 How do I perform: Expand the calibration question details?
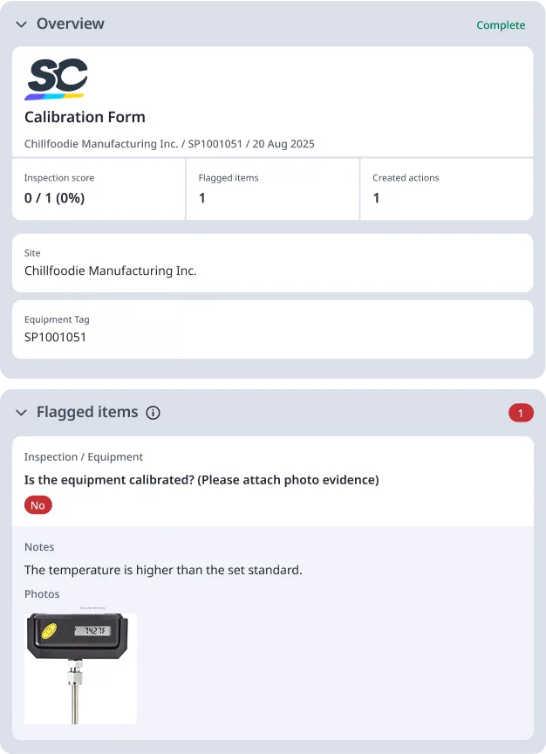click(200, 479)
